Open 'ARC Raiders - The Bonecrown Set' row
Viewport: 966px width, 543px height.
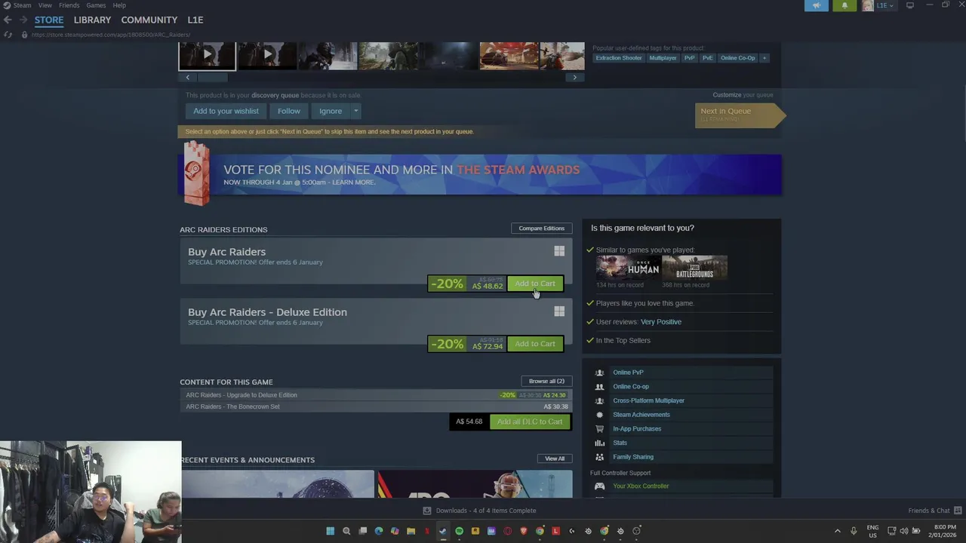376,406
